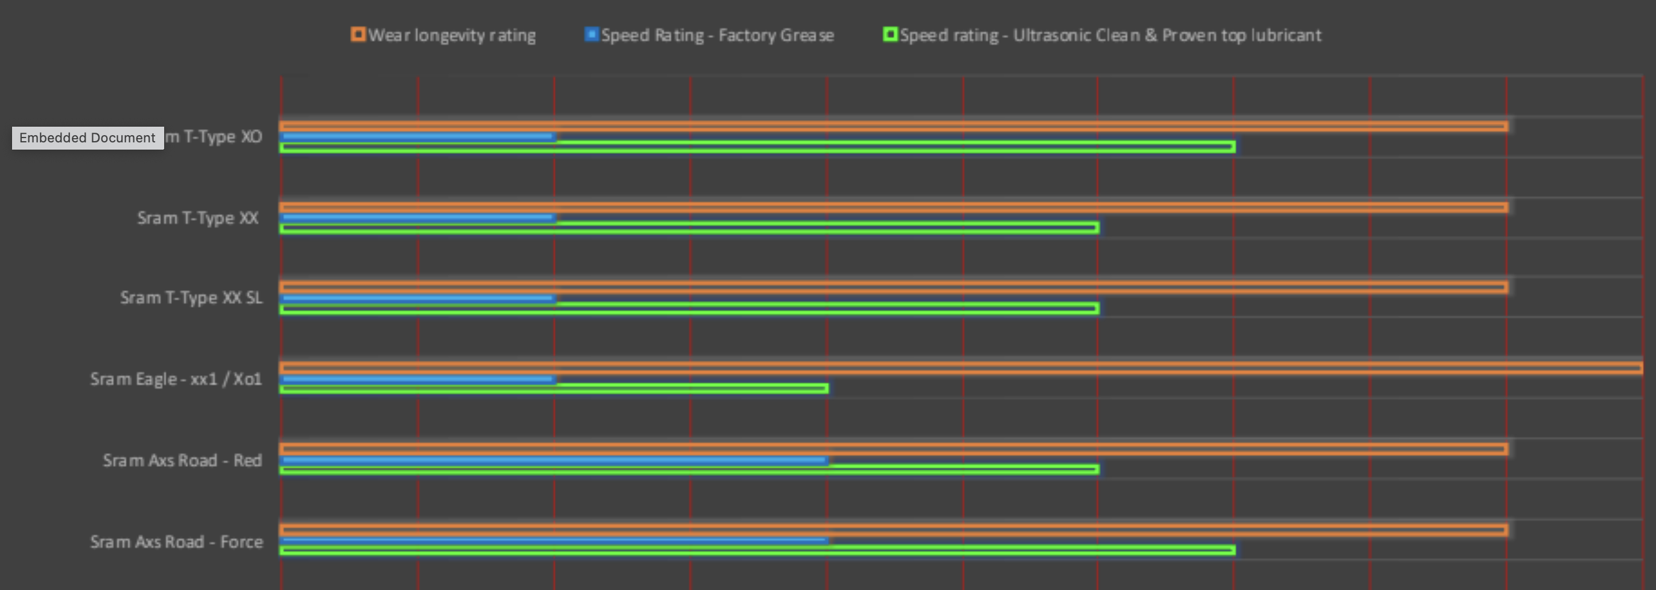Click the green Ultrasonic Clean legend marker

890,34
